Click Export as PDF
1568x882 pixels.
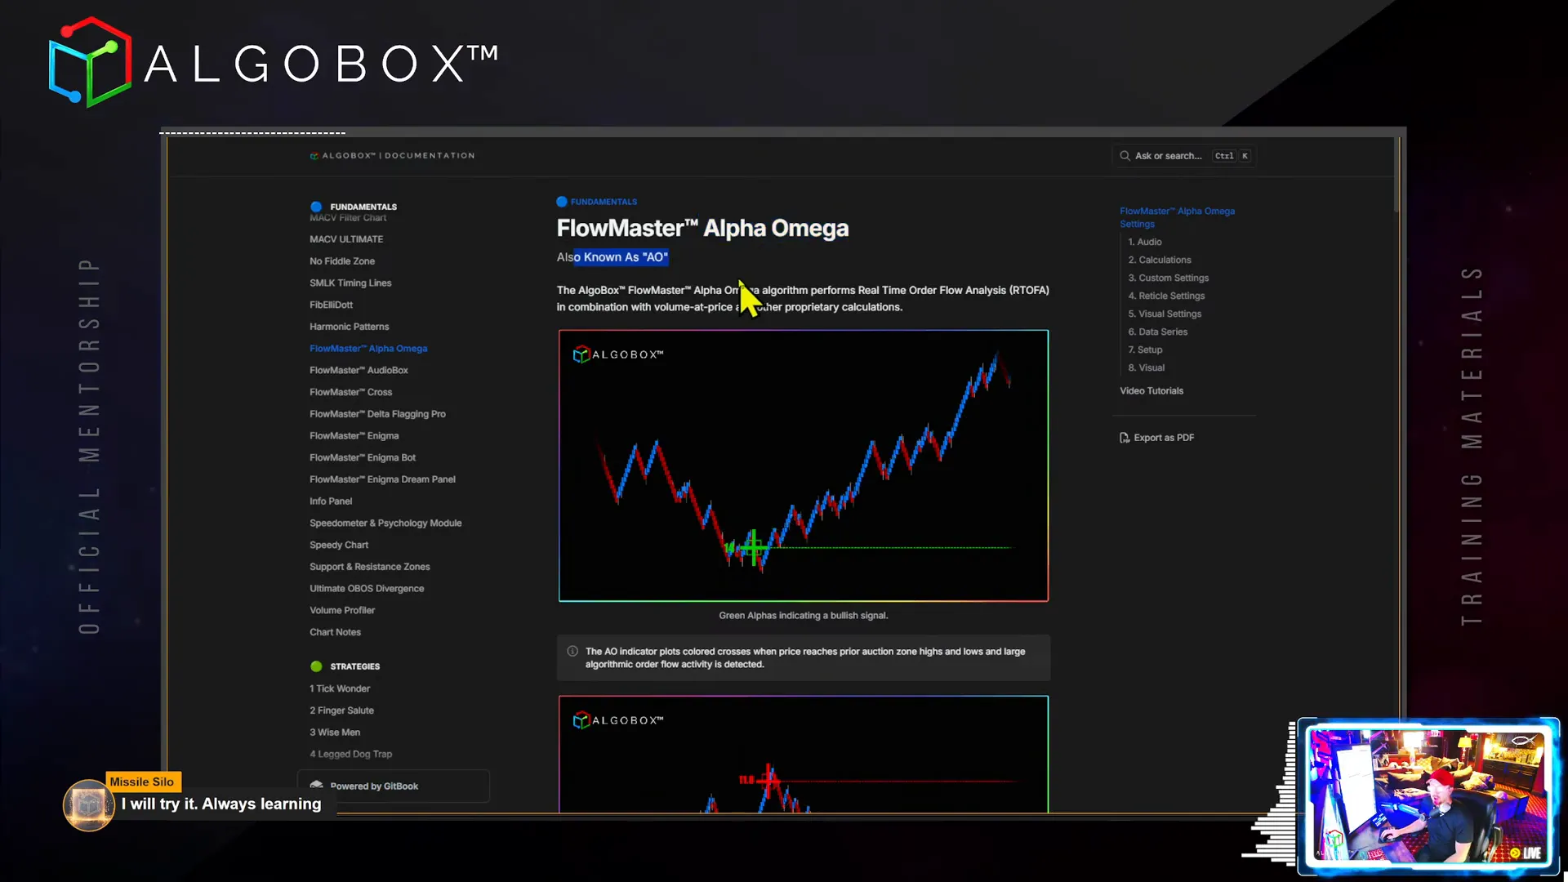[x=1156, y=438]
